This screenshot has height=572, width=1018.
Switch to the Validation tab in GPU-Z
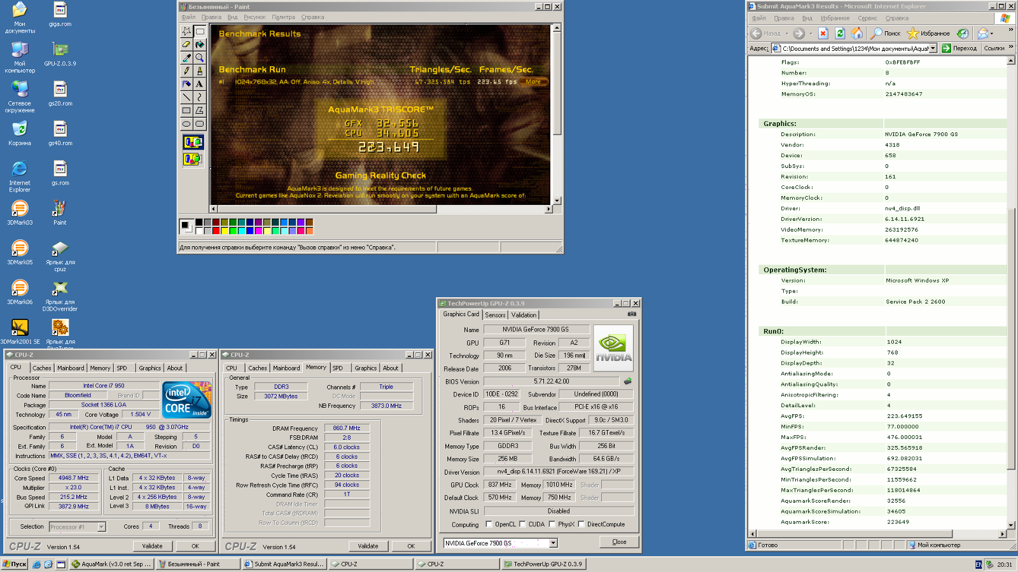[x=524, y=315]
